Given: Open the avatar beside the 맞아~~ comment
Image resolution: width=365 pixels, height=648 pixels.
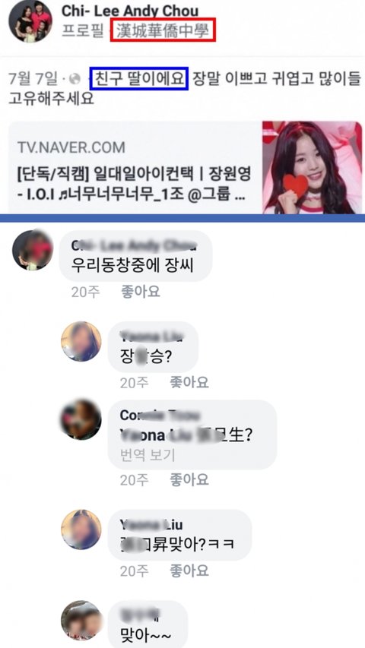Looking at the screenshot, I should point(81,621).
